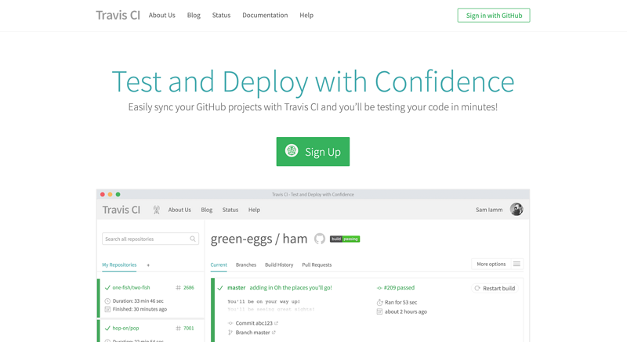Viewport: 627px width, 342px height.
Task: Click the hamburger lines icon beside More options
Action: [x=516, y=265]
